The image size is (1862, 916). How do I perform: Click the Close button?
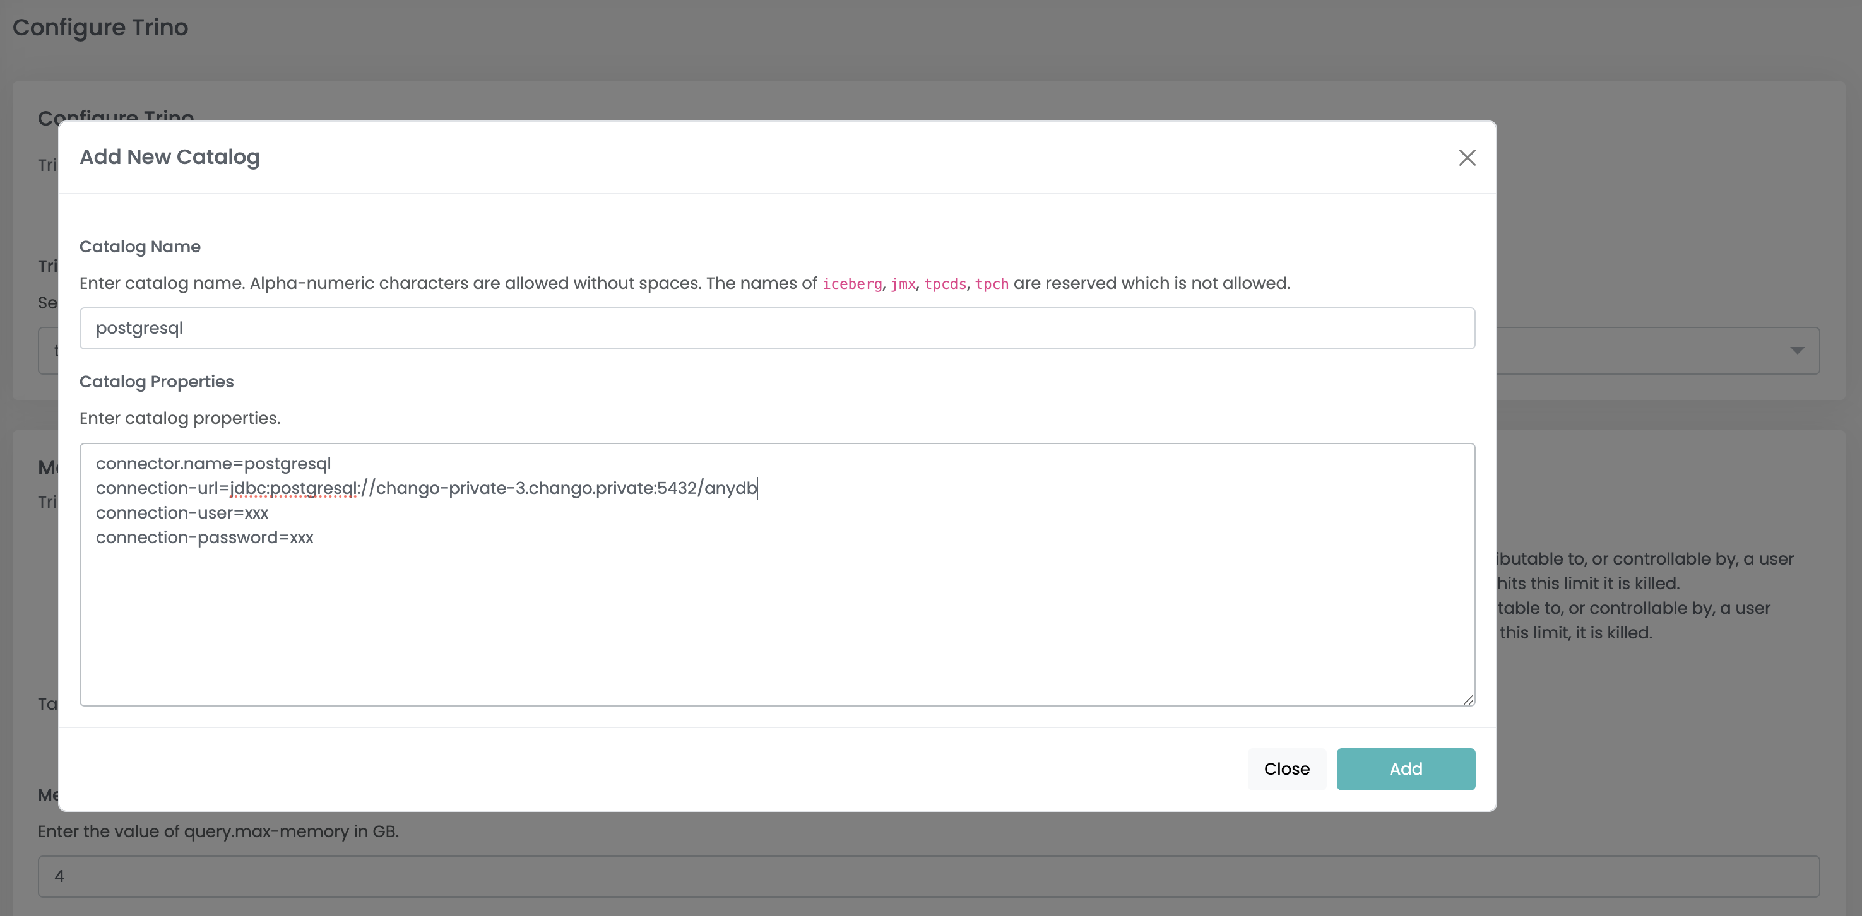click(1286, 768)
